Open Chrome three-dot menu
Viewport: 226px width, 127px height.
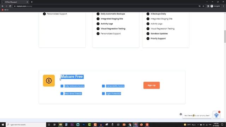click(224, 6)
